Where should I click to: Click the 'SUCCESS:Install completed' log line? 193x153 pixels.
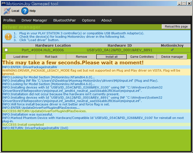[96, 125]
